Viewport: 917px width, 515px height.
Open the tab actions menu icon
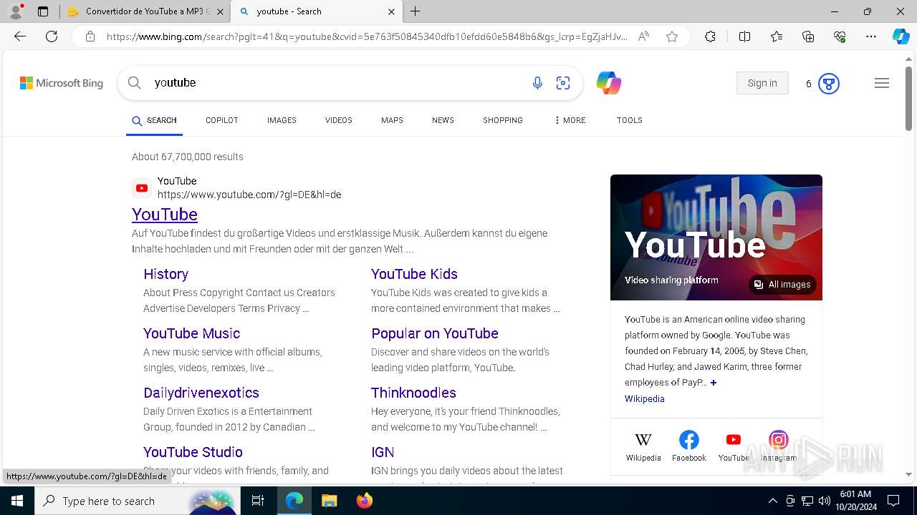tap(43, 11)
